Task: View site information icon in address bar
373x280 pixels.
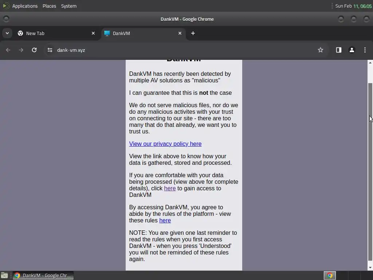Action: pos(50,50)
